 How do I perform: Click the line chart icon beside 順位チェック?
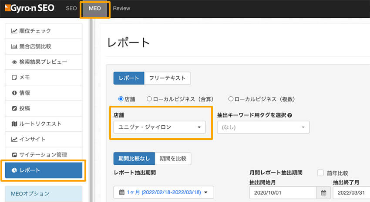pos(14,31)
